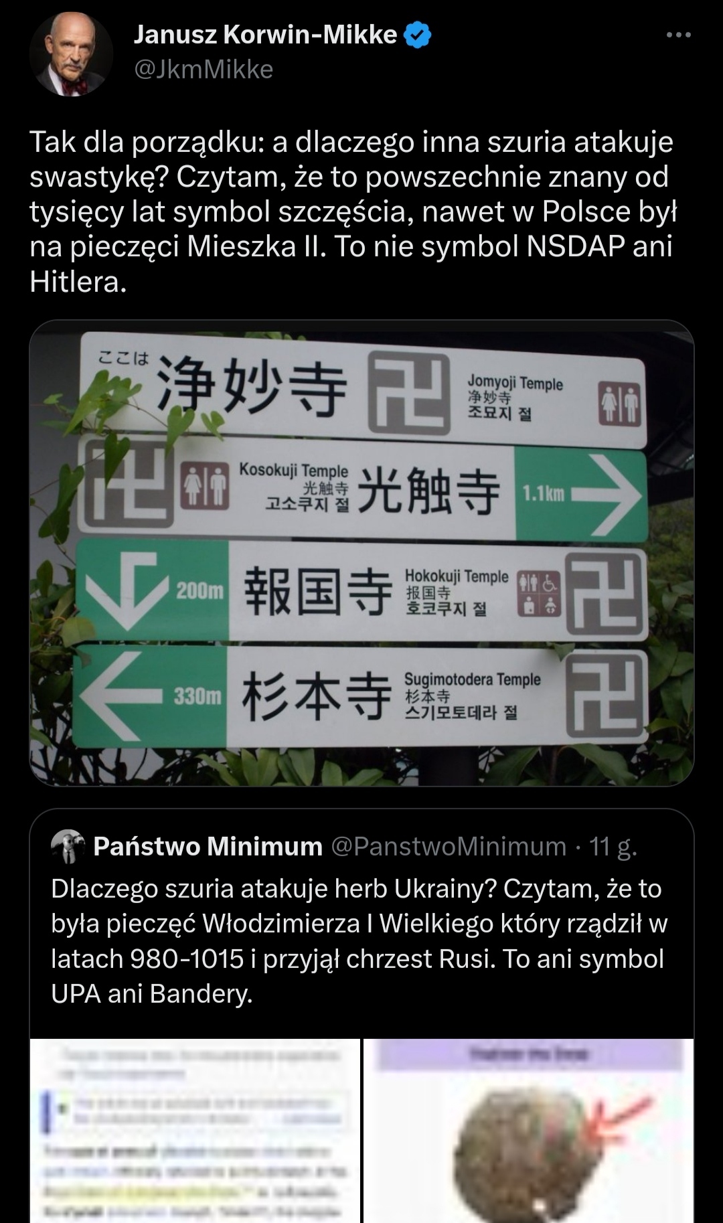Click the Sugimotodera Temple label in photo
723x1223 pixels.
472,679
